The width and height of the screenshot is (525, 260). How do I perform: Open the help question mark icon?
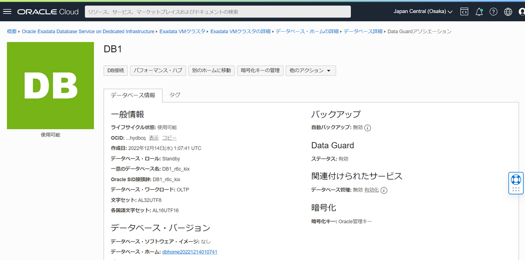(x=493, y=11)
